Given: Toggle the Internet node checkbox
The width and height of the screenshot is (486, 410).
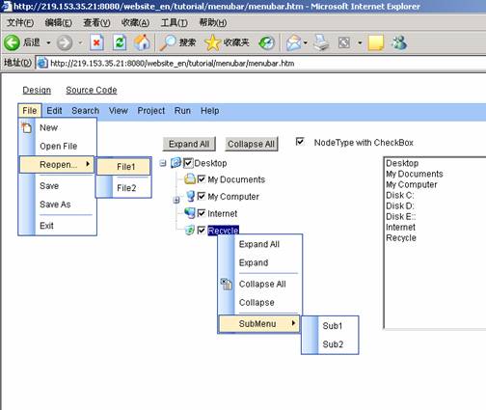Looking at the screenshot, I should click(202, 213).
